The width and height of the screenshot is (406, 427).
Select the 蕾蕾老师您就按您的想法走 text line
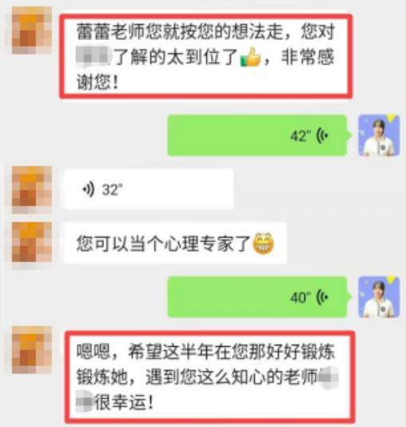(x=205, y=32)
